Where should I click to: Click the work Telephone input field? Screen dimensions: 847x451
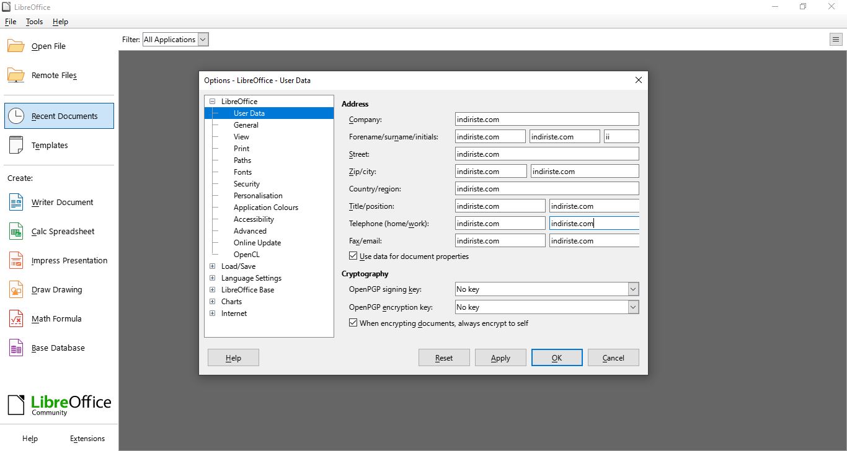coord(594,223)
